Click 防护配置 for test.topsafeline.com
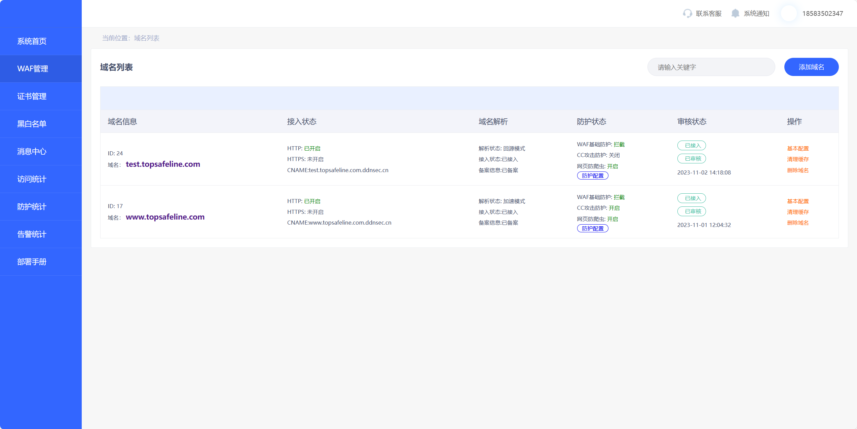 point(593,175)
